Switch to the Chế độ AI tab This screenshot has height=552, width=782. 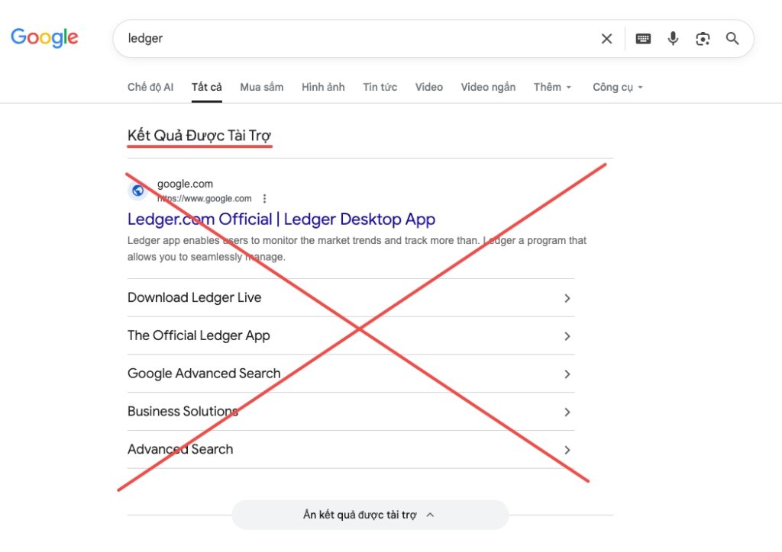click(150, 87)
